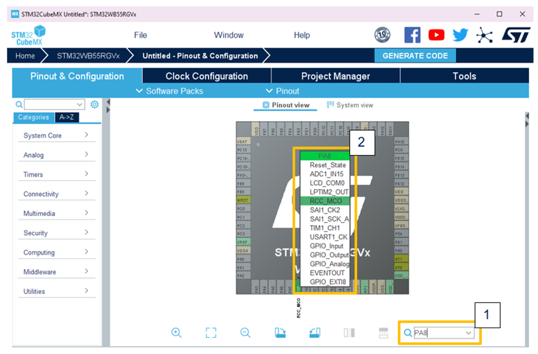This screenshot has height=354, width=538.
Task: Select the zoom-out magnifier tool
Action: tap(245, 332)
